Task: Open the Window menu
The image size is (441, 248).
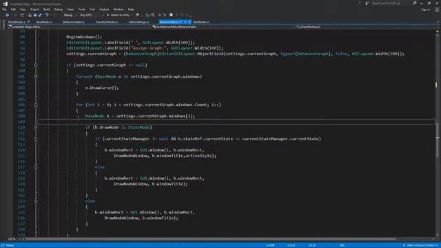Action: point(118,9)
